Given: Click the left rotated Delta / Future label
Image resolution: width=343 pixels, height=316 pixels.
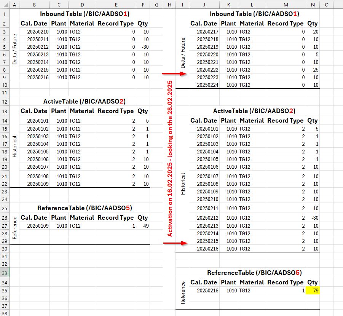Looking at the screenshot, I should (14, 51).
